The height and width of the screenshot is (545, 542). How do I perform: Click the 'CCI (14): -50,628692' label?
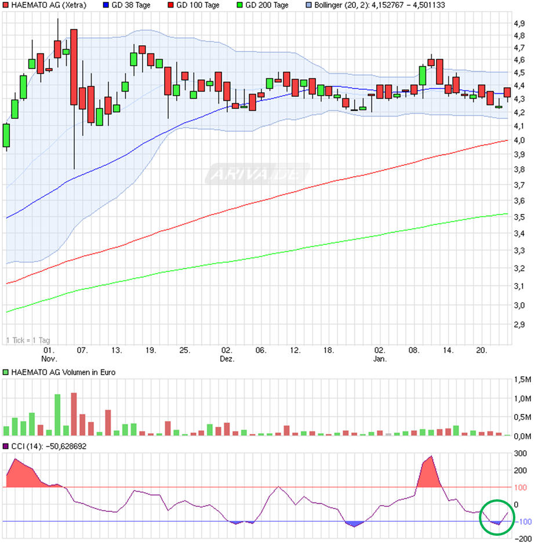[49, 446]
